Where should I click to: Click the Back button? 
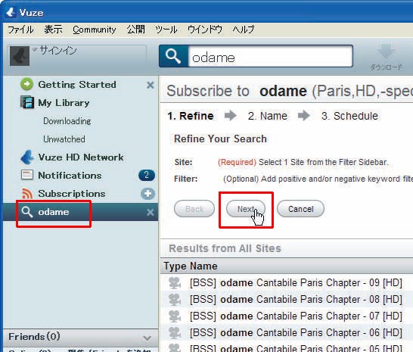(x=194, y=209)
